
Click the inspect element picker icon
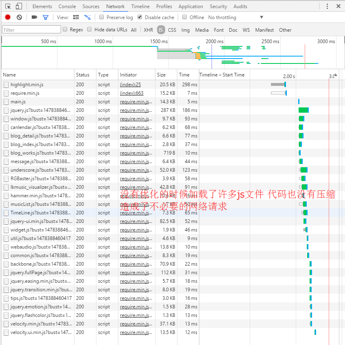pyautogui.click(x=8, y=6)
